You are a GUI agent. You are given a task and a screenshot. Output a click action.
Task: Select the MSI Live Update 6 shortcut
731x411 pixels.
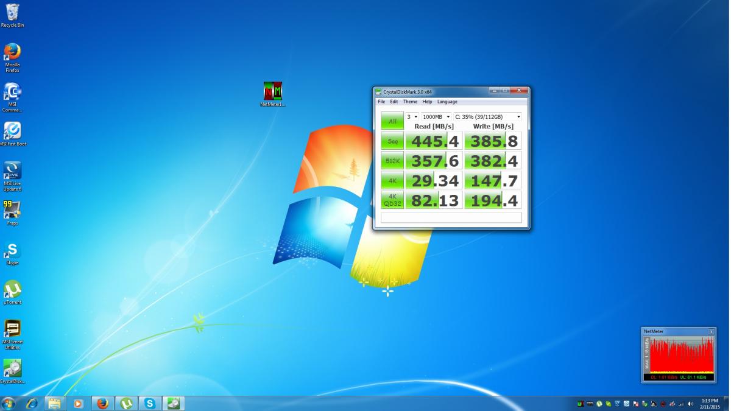point(12,177)
